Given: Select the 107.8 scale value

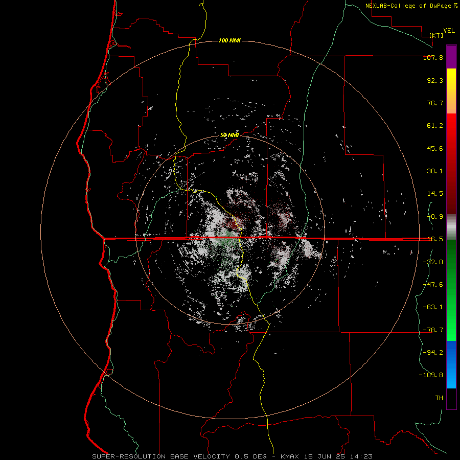Looking at the screenshot, I should 433,57.
